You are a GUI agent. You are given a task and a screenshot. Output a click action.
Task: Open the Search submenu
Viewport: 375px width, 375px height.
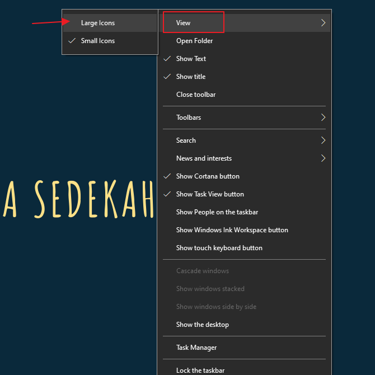point(186,140)
